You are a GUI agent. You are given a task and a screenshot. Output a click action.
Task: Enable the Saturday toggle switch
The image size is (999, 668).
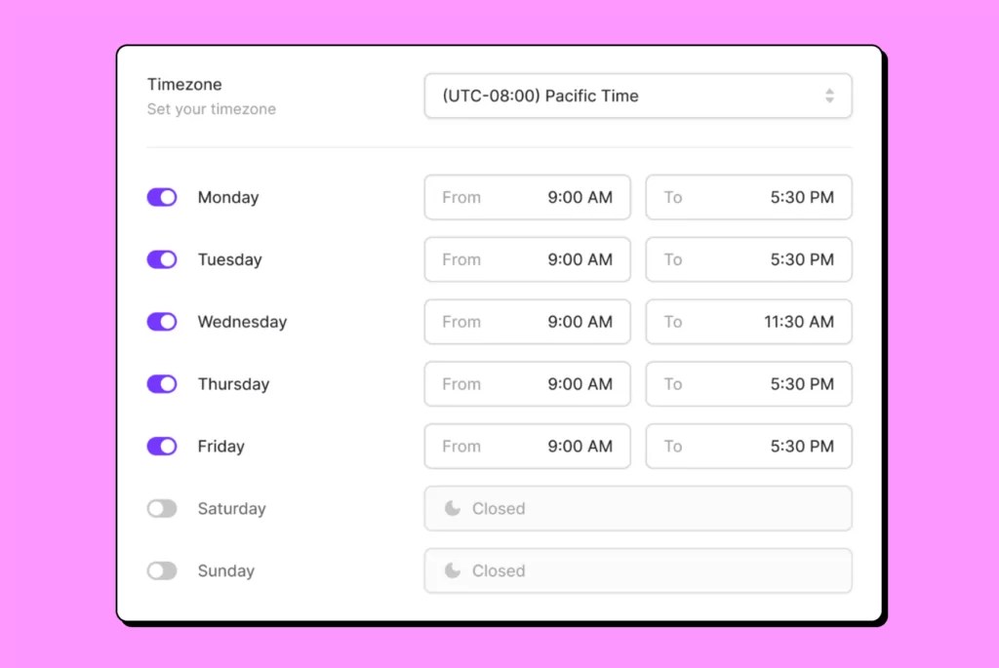[x=161, y=508]
